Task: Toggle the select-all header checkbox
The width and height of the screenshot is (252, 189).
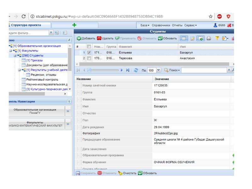Action: click(89, 47)
